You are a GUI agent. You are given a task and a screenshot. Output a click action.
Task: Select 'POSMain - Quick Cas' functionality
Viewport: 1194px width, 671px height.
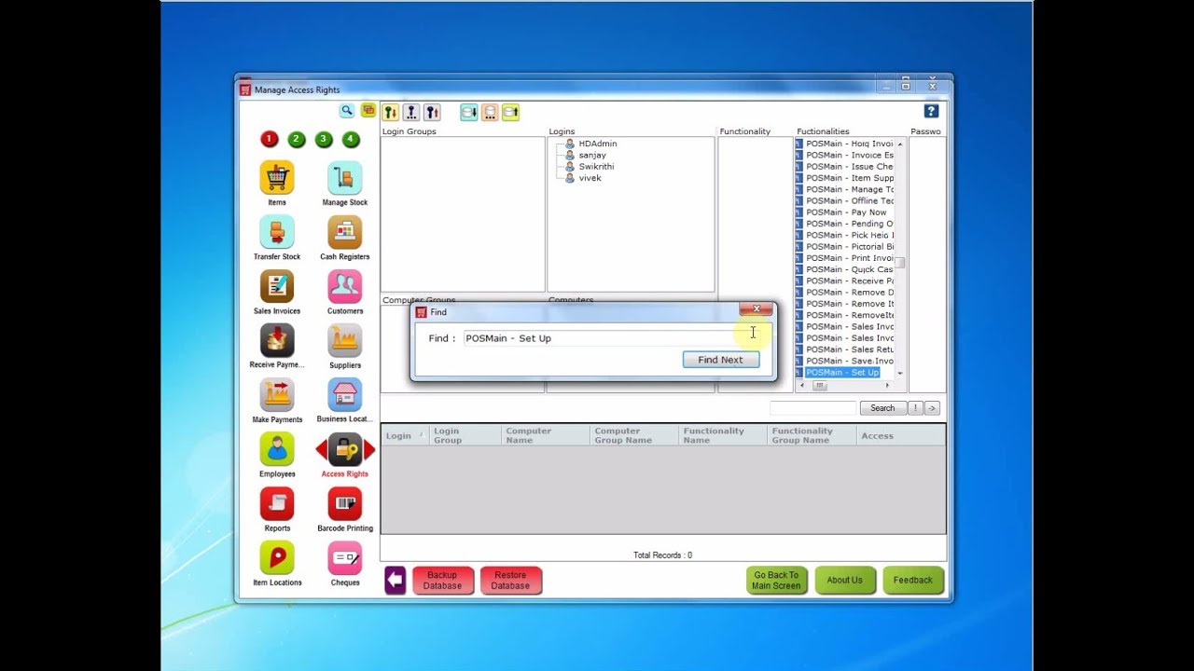click(x=849, y=269)
